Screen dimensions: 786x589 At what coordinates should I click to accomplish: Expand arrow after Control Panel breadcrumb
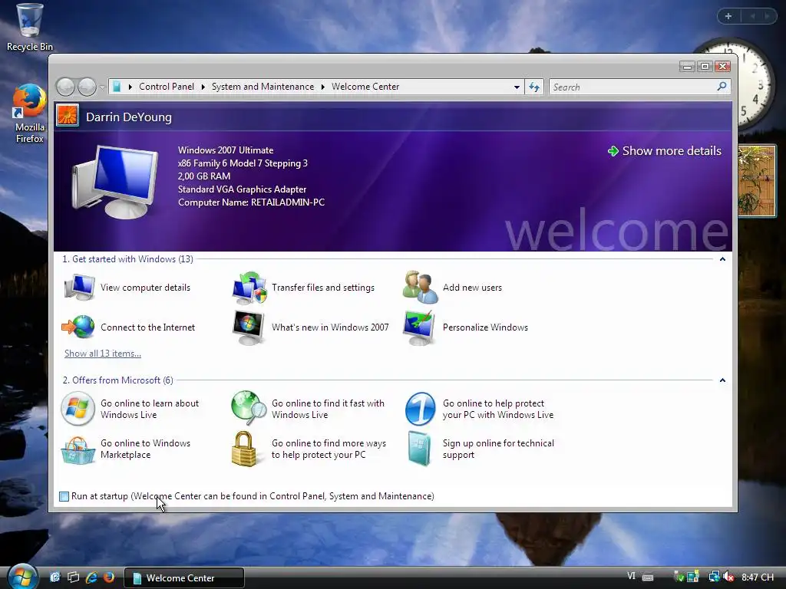click(x=203, y=87)
